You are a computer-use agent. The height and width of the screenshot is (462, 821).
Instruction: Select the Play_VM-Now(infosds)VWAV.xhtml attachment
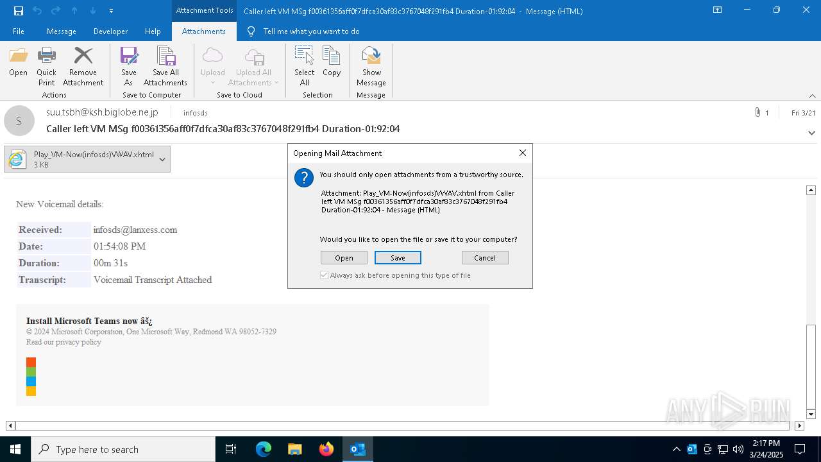[x=87, y=159]
